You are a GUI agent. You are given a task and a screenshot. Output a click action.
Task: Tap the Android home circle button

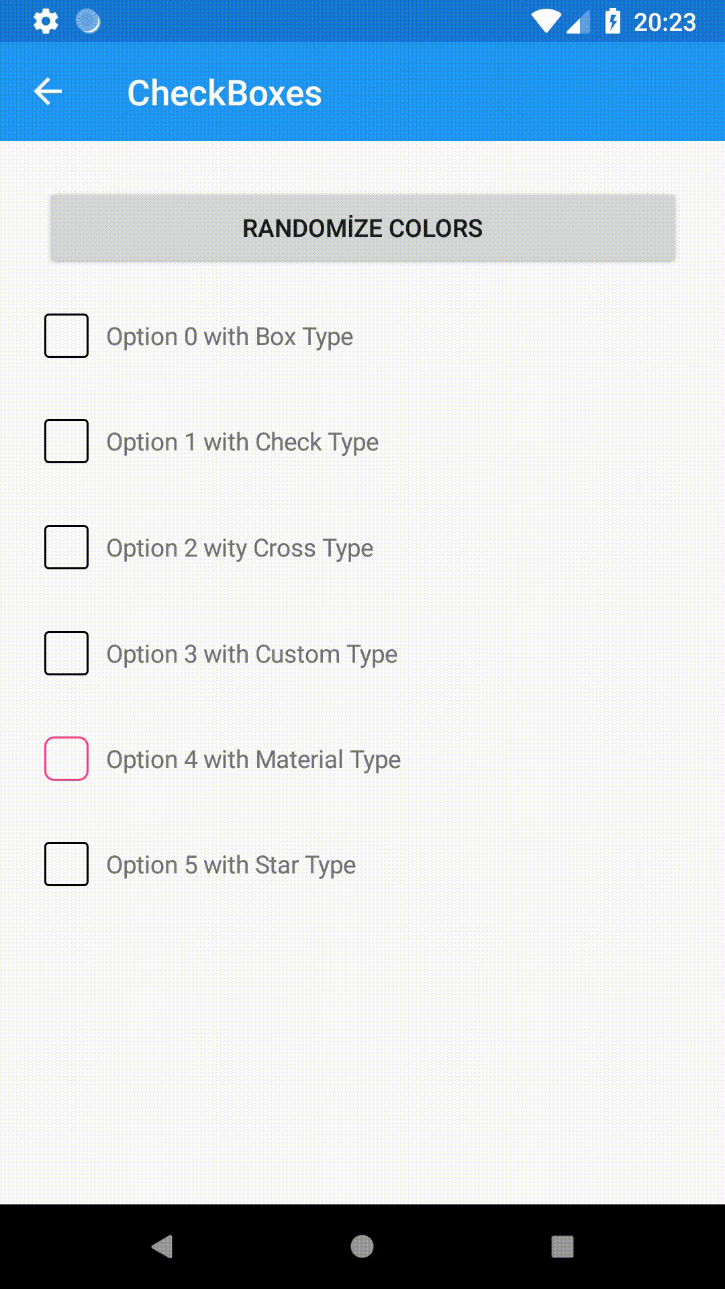[x=362, y=1247]
